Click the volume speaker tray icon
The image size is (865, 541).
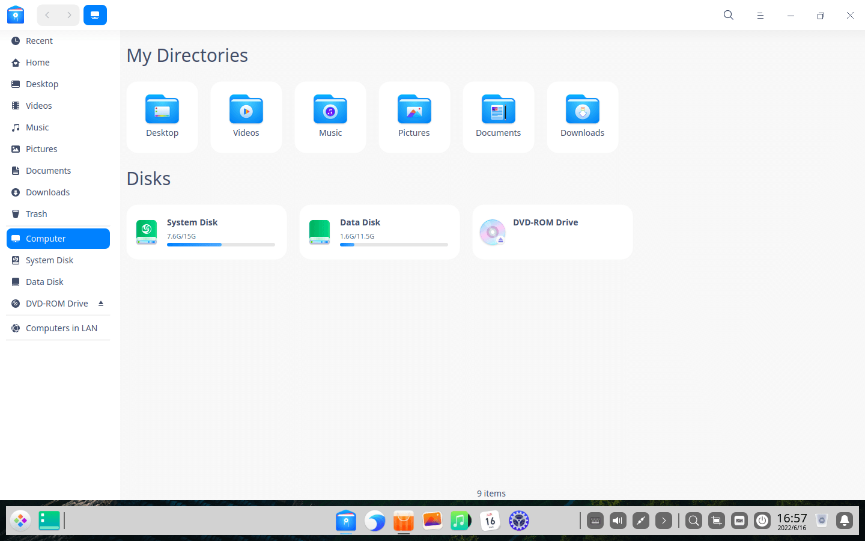pos(618,521)
